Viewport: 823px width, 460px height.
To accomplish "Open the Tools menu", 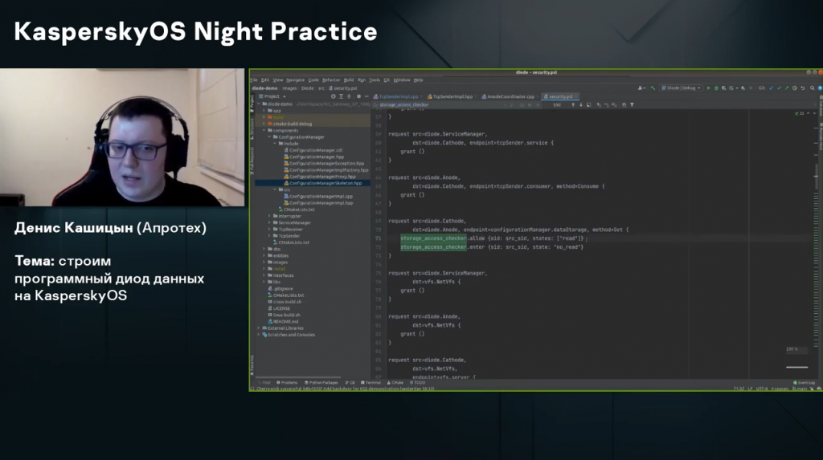I will [375, 80].
